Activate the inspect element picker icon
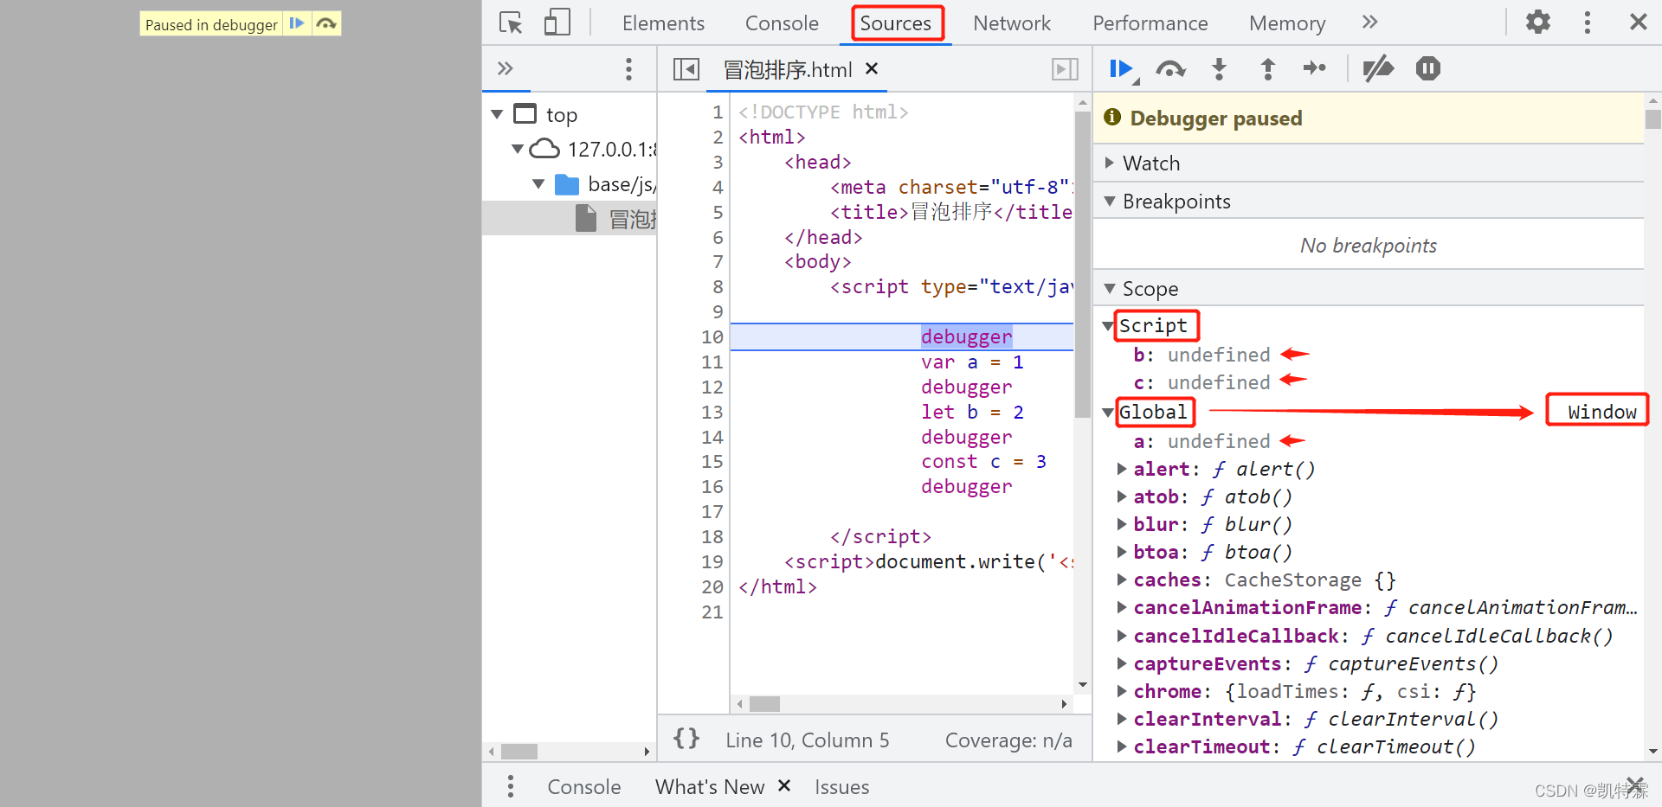This screenshot has height=807, width=1662. click(512, 22)
